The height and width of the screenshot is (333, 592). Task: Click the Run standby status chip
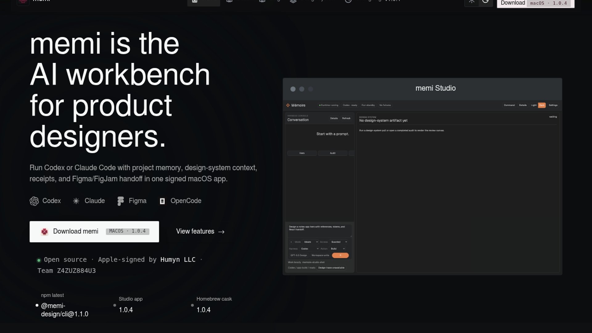pyautogui.click(x=368, y=105)
